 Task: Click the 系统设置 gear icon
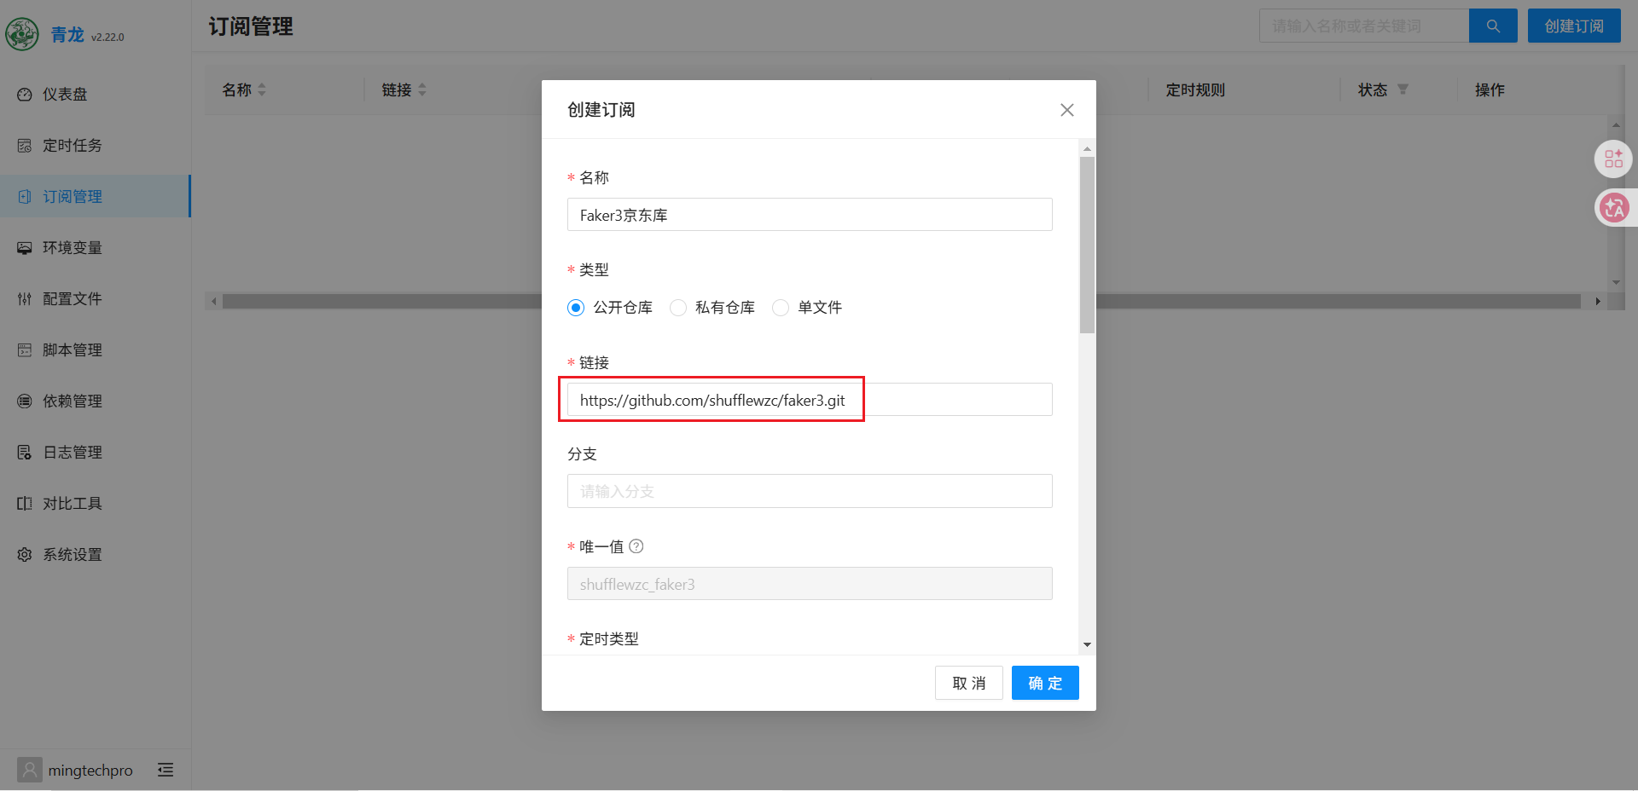pyautogui.click(x=25, y=554)
